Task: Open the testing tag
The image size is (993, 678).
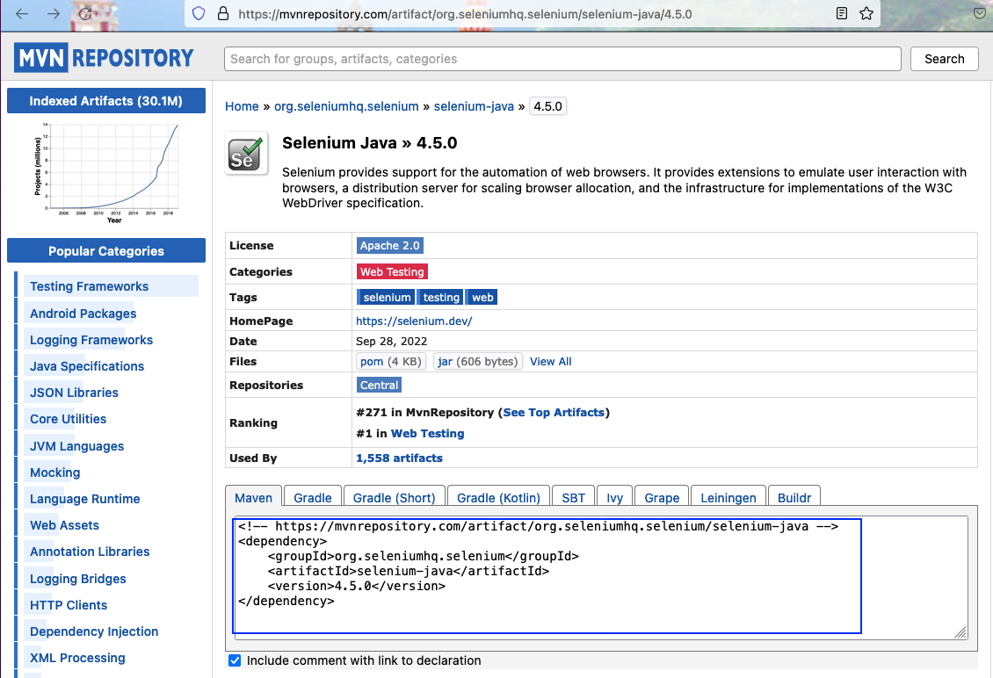Action: click(x=441, y=298)
